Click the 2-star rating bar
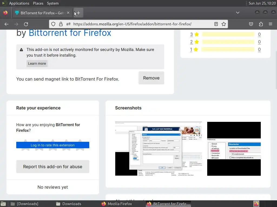277x207 pixels. point(228,42)
